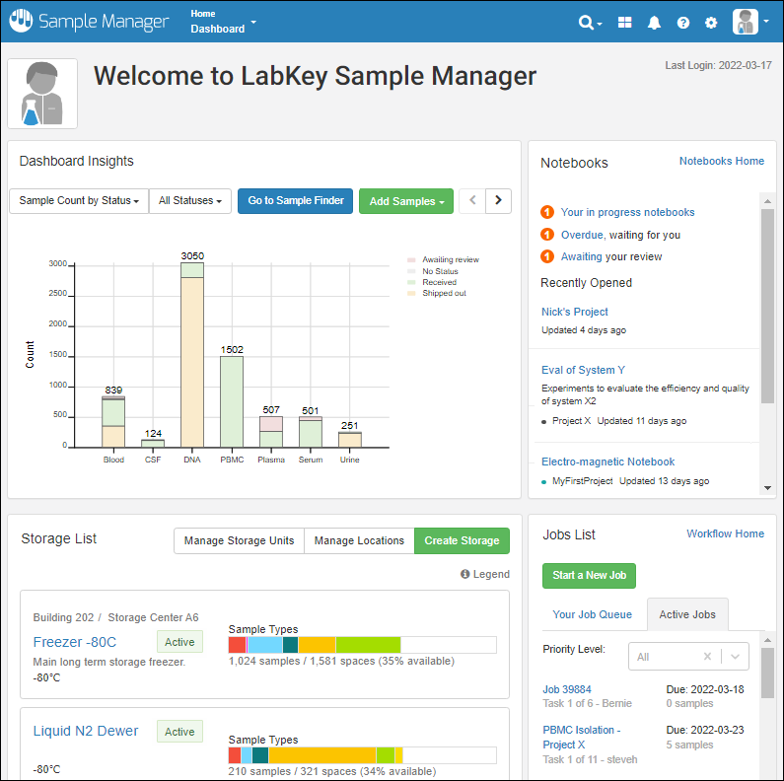The width and height of the screenshot is (784, 781).
Task: Click the Sample Manager logo icon
Action: [x=21, y=21]
